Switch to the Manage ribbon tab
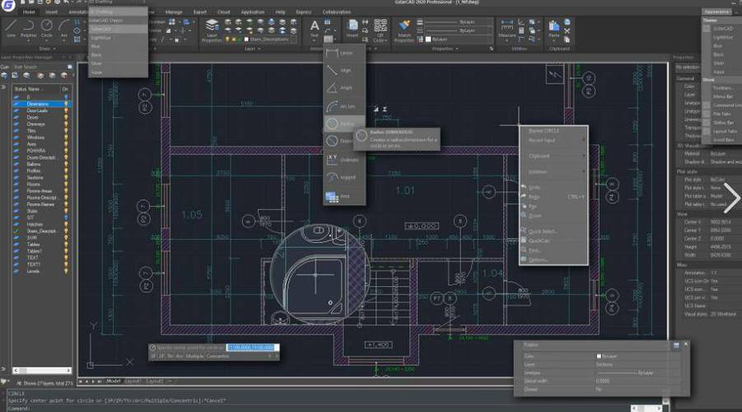The height and width of the screenshot is (412, 742). pyautogui.click(x=174, y=12)
